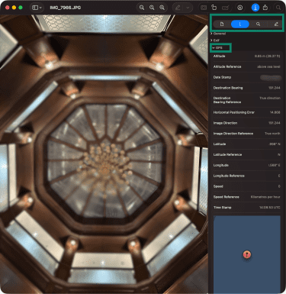The image size is (286, 294).
Task: Select the Altitude Reference row
Action: pos(246,66)
